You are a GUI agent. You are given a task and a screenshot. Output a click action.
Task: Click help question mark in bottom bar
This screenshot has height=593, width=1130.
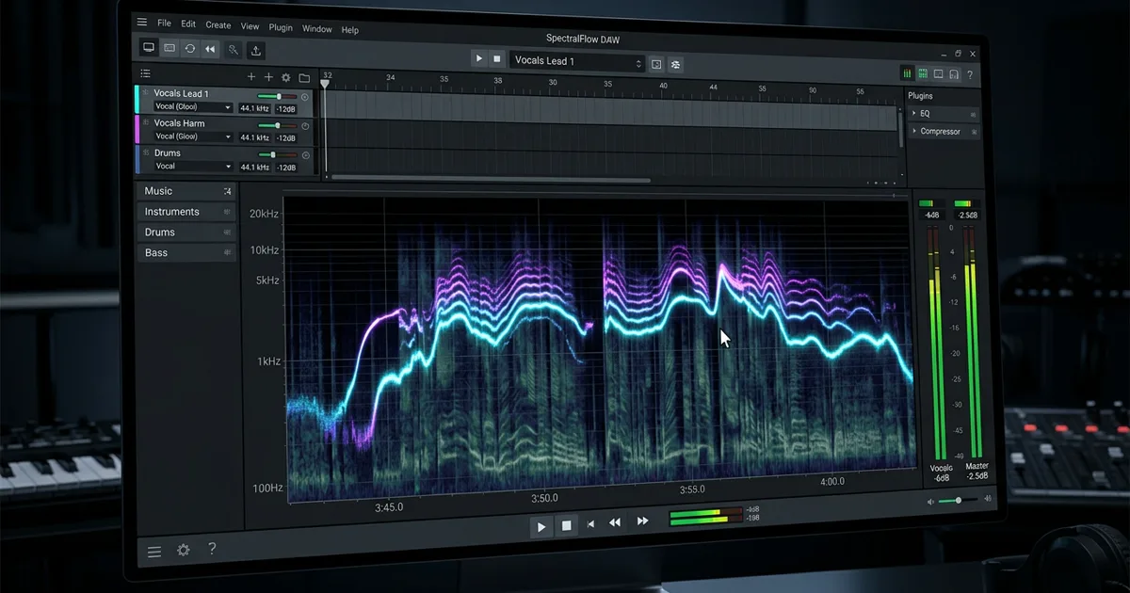212,549
